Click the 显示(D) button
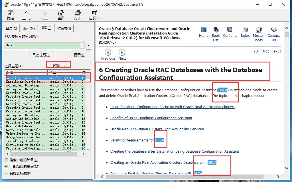Viewport: 292px width, 182px height. (80, 55)
